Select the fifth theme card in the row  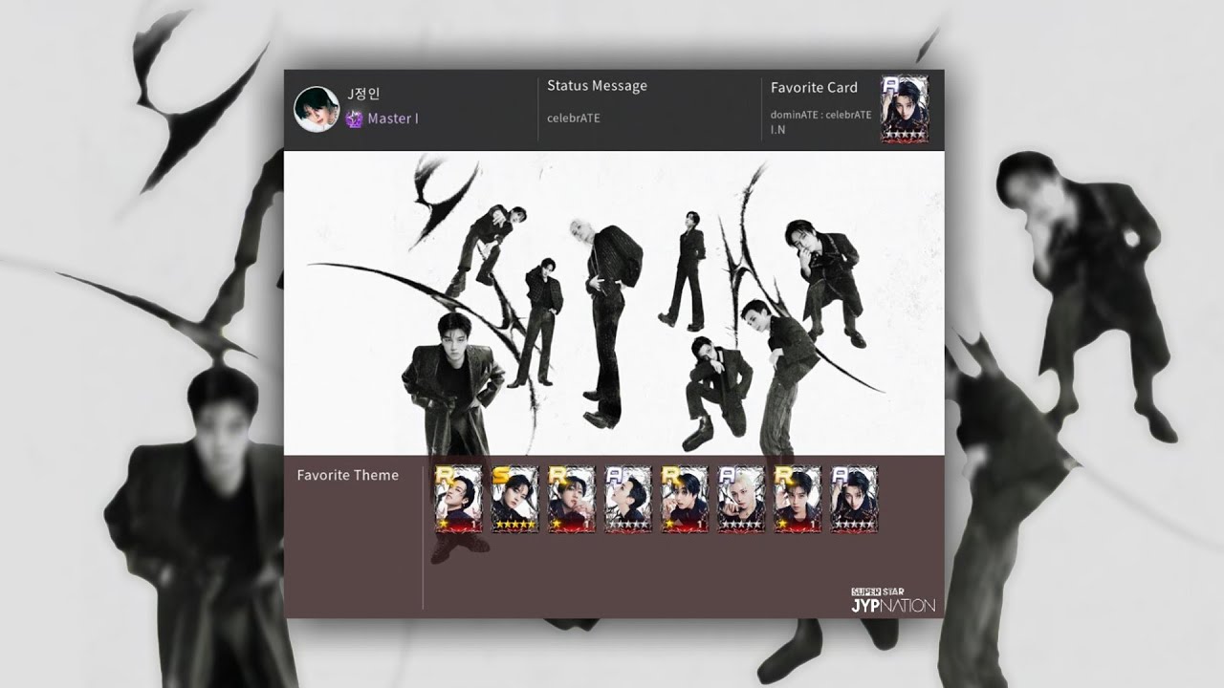[684, 499]
